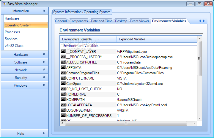Switch to the Event Viewer tab
The width and height of the screenshot is (214, 138).
point(139,21)
